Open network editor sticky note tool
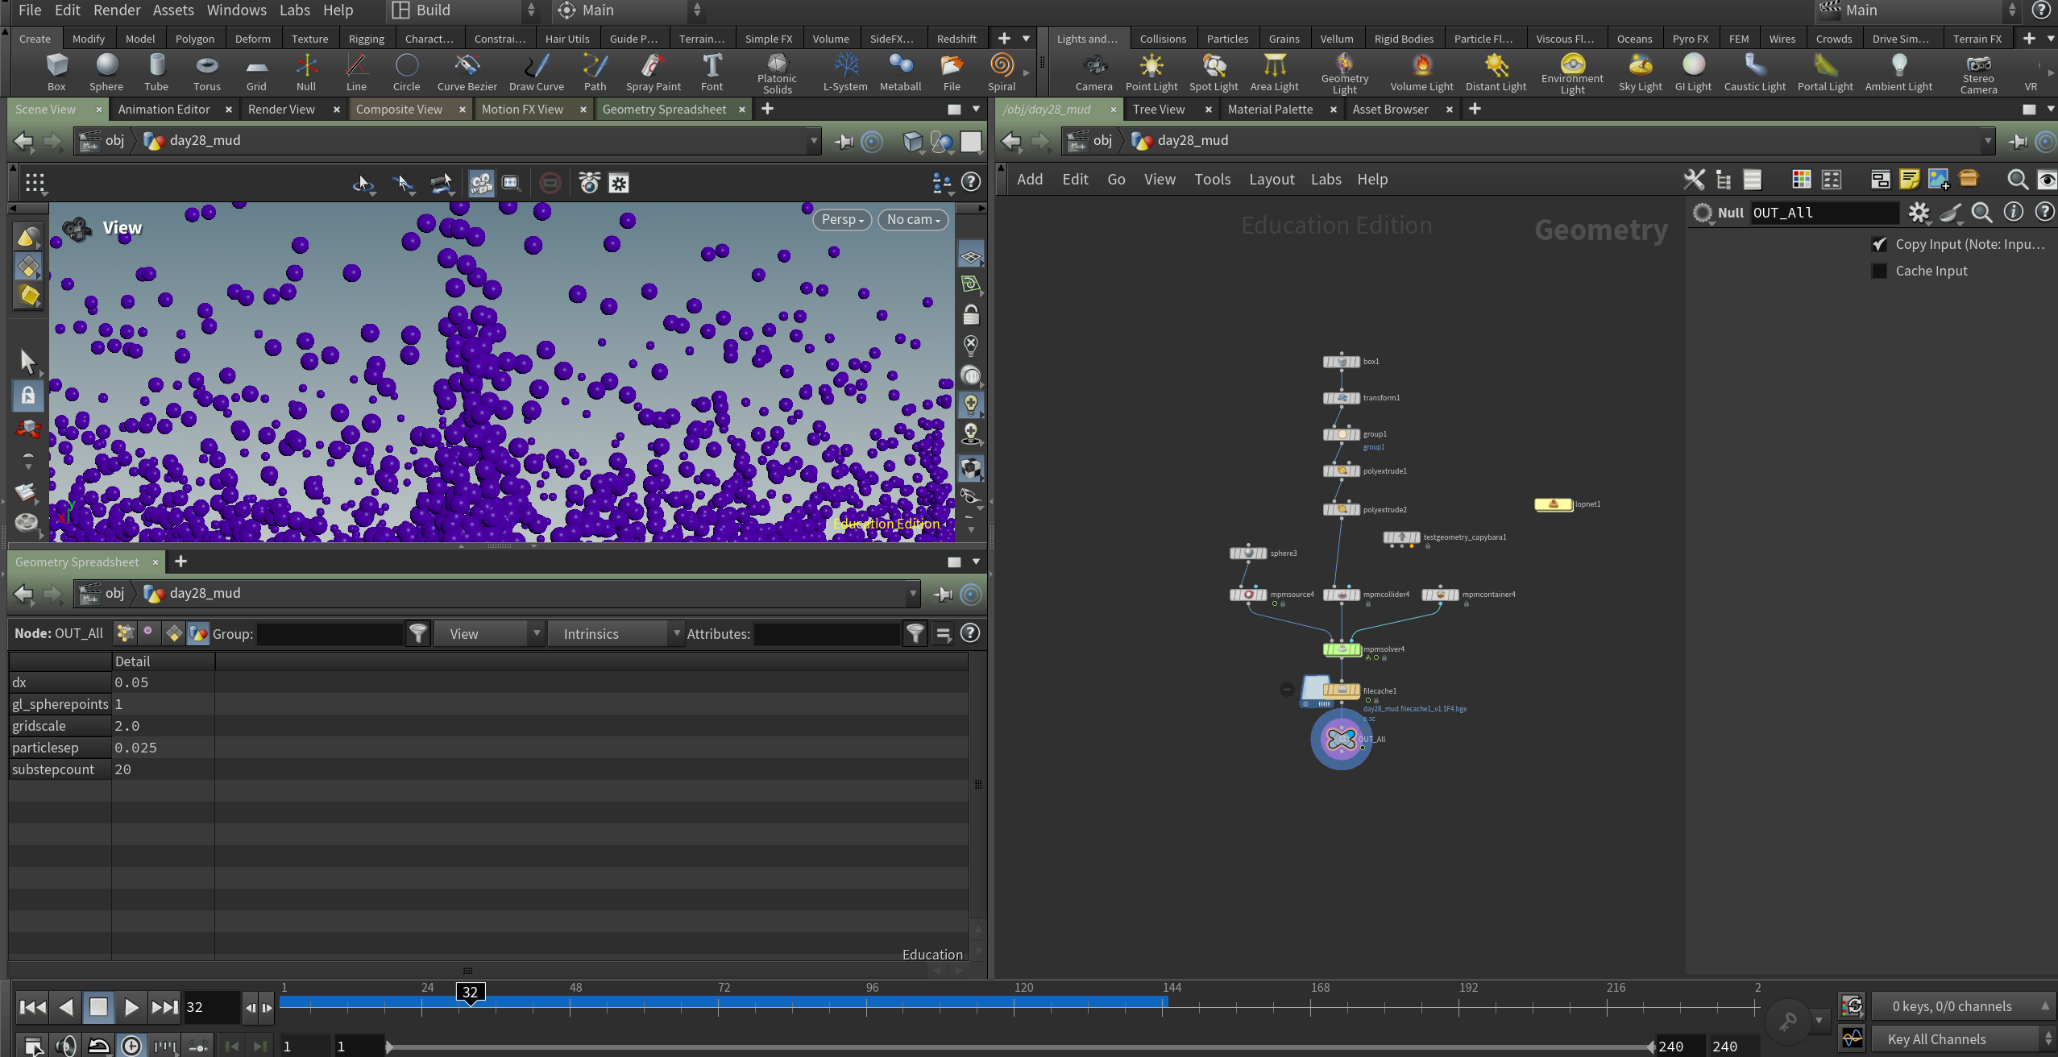The image size is (2058, 1057). (x=1910, y=180)
